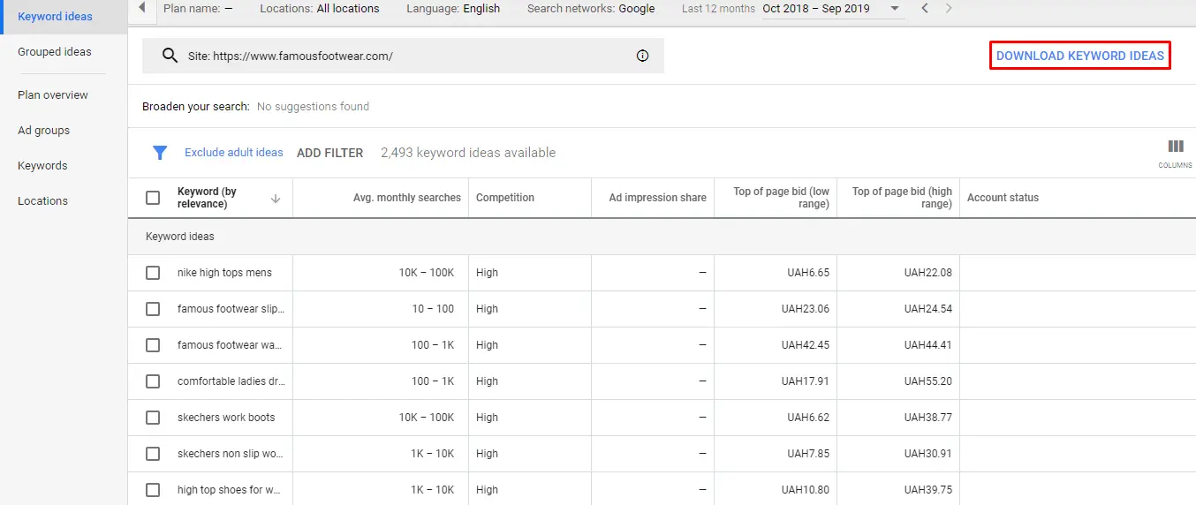Click the No suggestions found text
This screenshot has width=1196, height=505.
click(313, 107)
